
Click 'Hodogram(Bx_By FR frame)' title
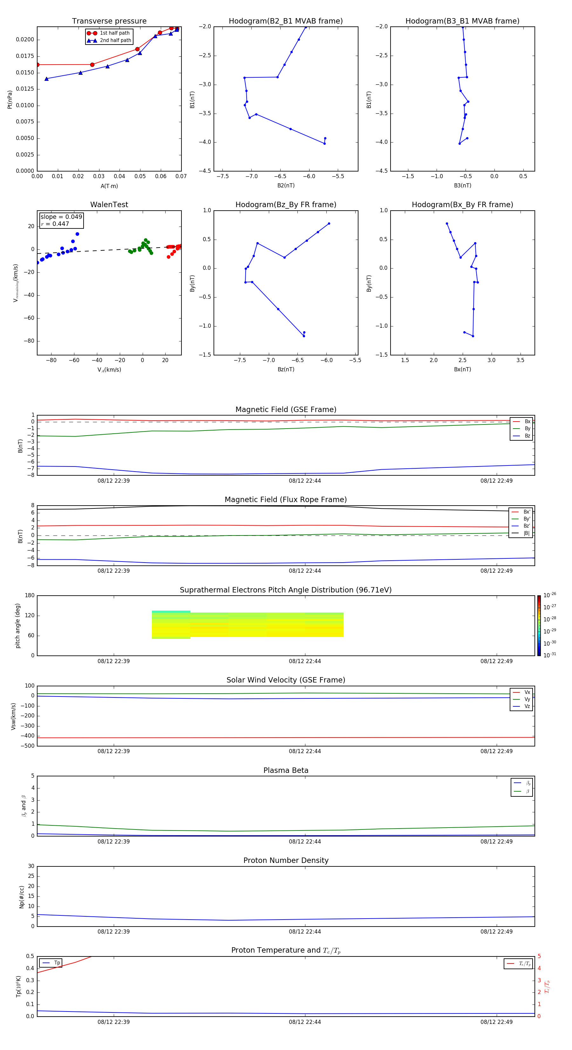pos(462,205)
